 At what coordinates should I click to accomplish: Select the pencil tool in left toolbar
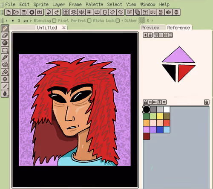(5, 28)
